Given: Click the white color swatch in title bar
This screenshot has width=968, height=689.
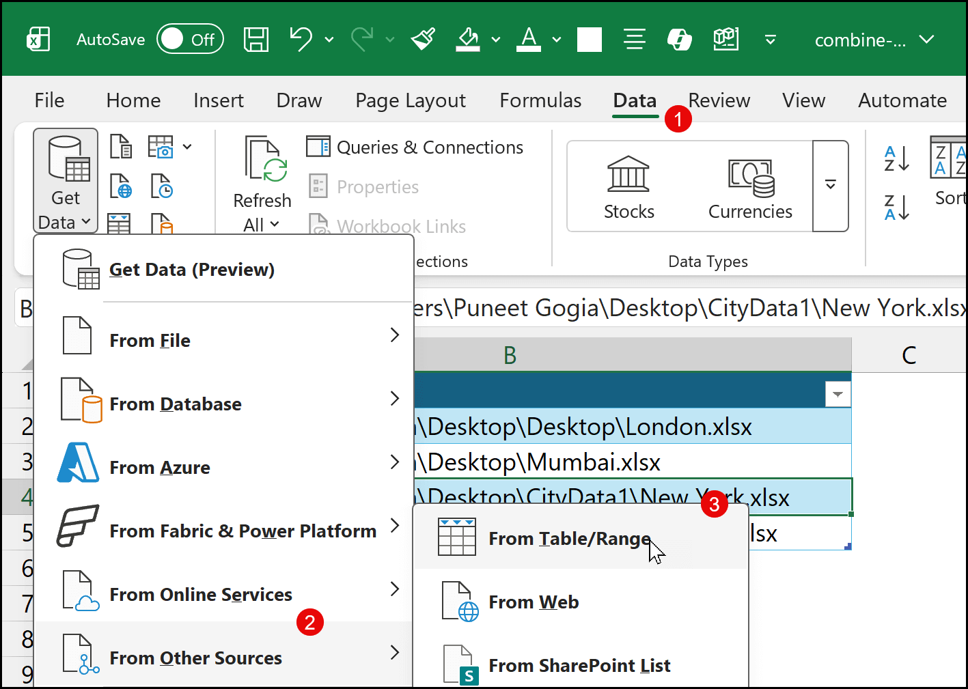Looking at the screenshot, I should tap(589, 40).
